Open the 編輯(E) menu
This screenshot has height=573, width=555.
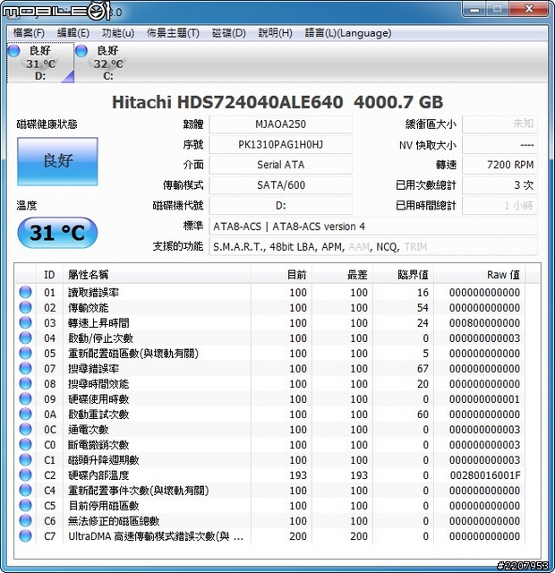tap(73, 33)
